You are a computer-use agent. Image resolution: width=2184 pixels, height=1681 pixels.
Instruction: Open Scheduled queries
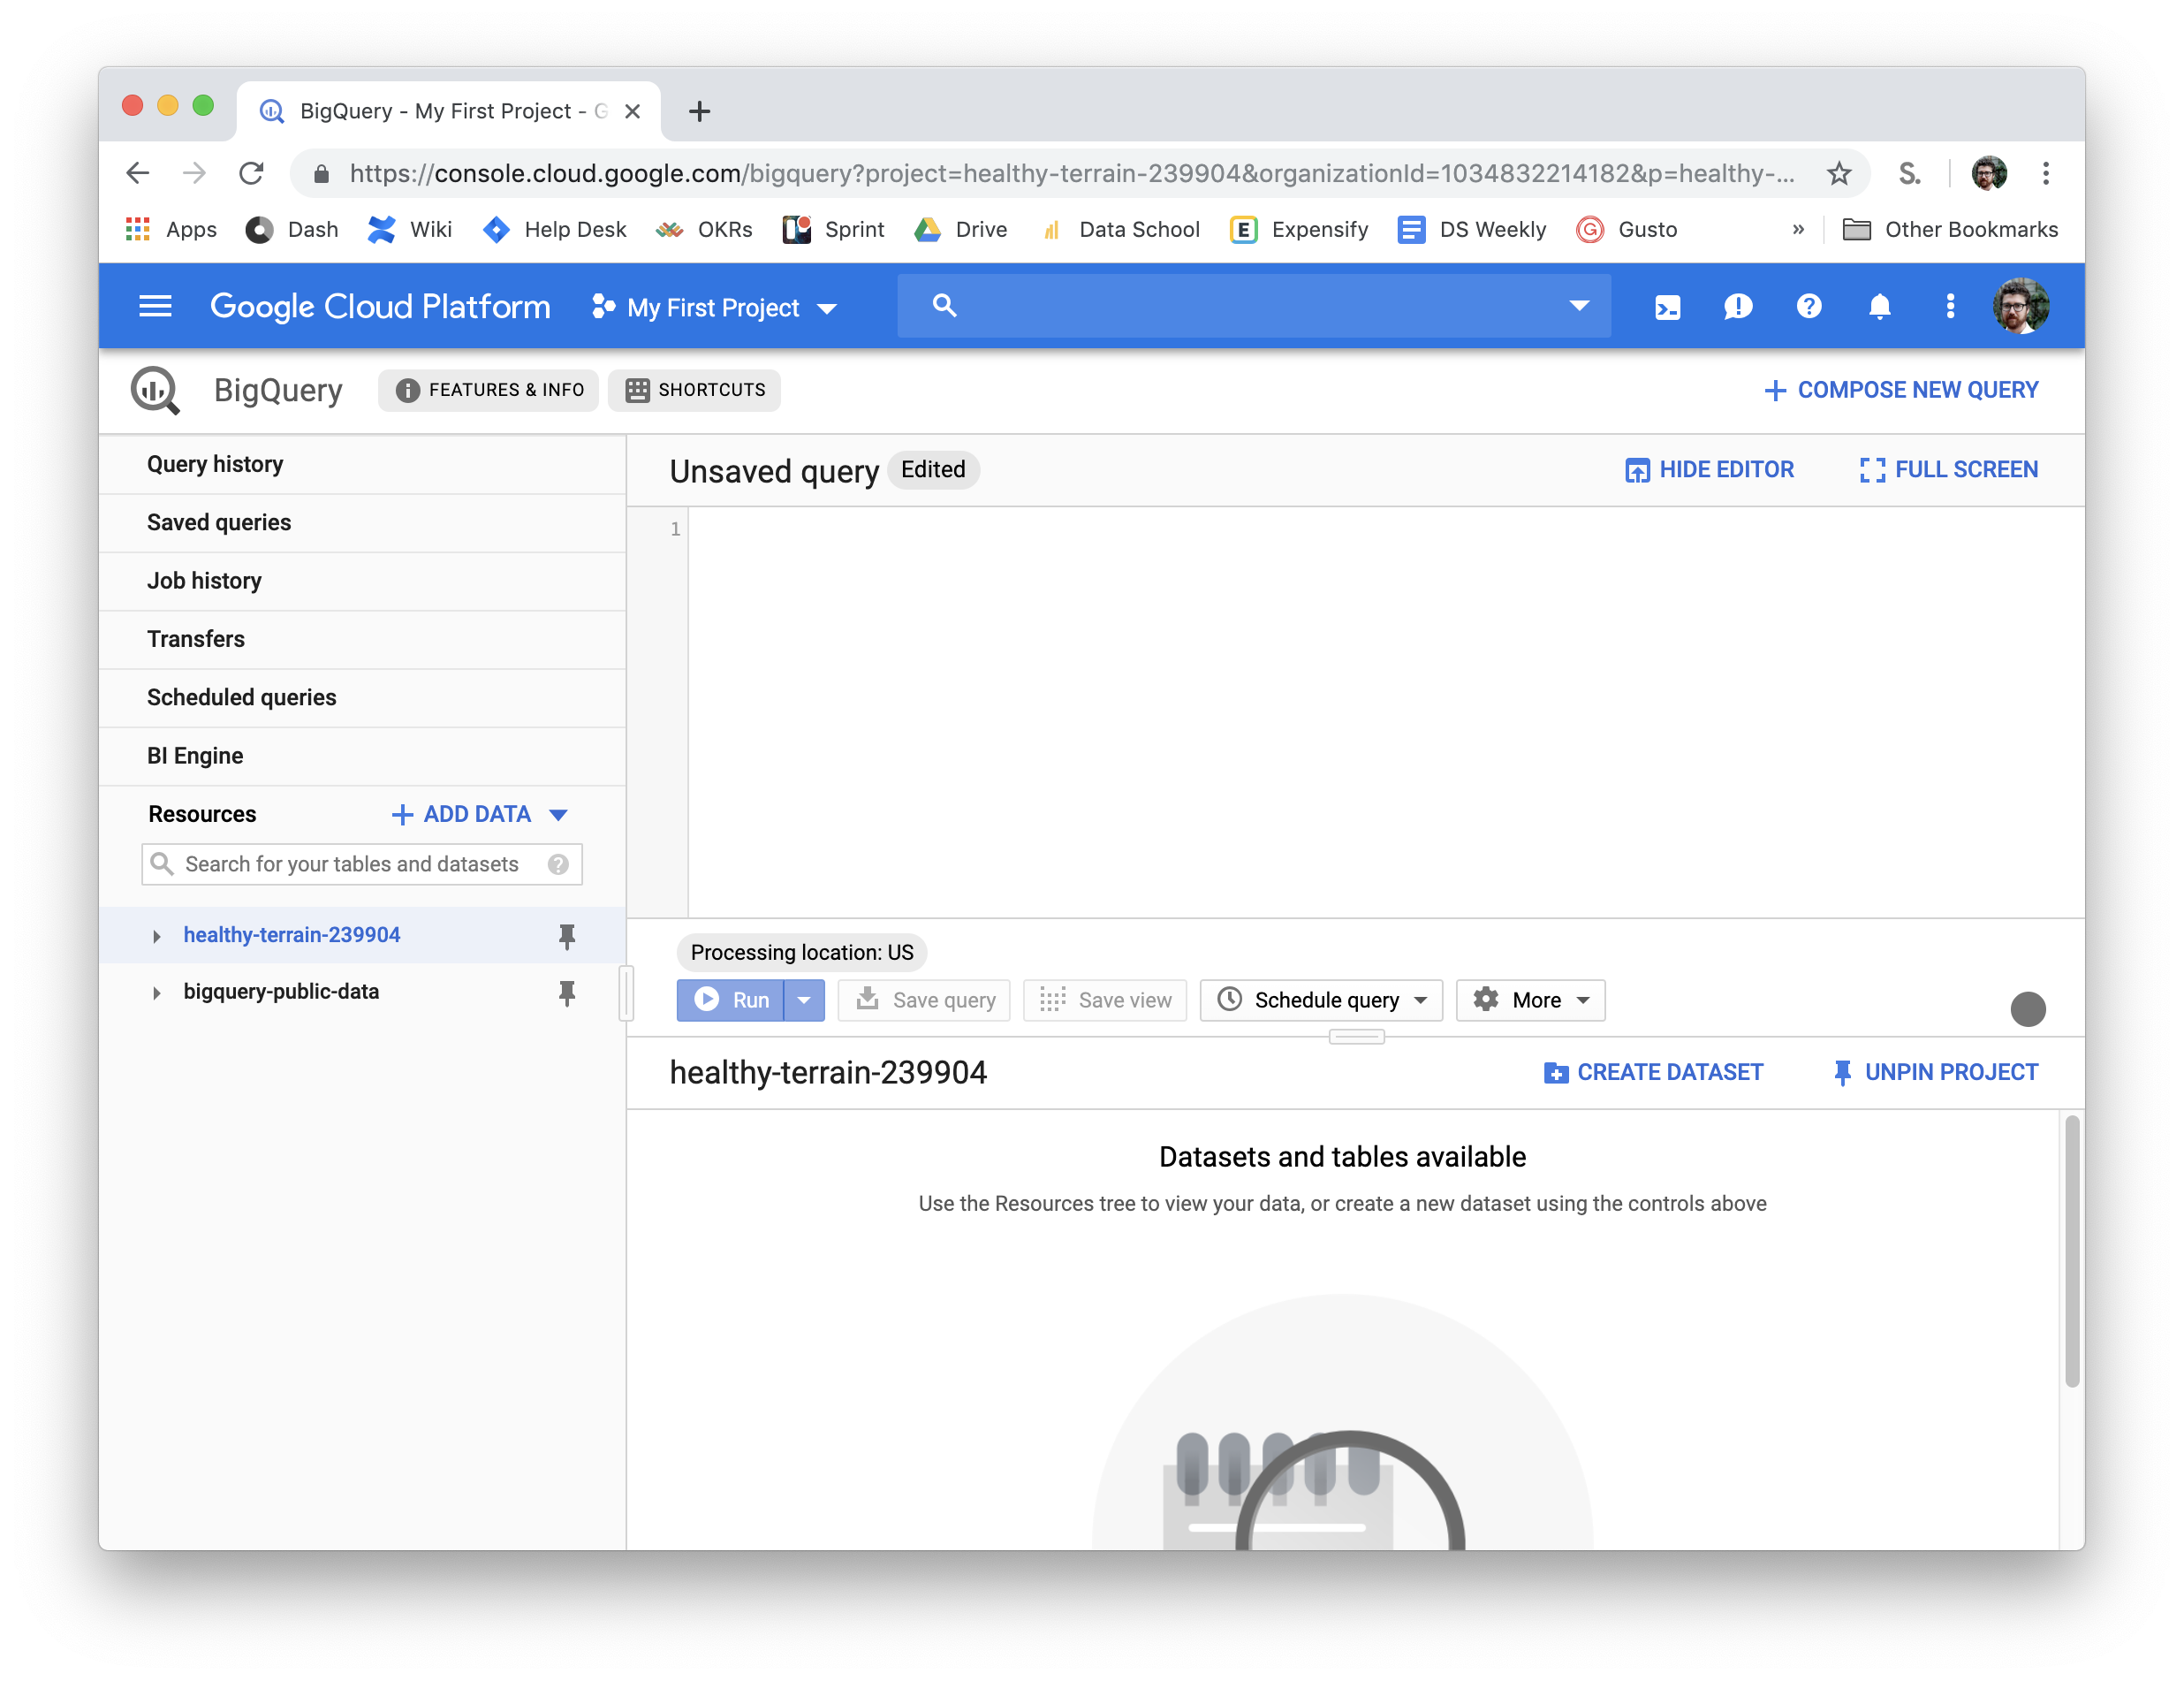click(x=363, y=697)
